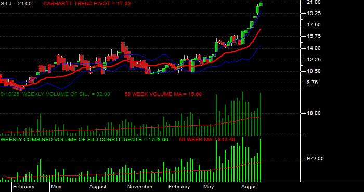Image resolution: width=364 pixels, height=192 pixels.
Task: Click the 10.50 price axis value
Action: tap(314, 71)
